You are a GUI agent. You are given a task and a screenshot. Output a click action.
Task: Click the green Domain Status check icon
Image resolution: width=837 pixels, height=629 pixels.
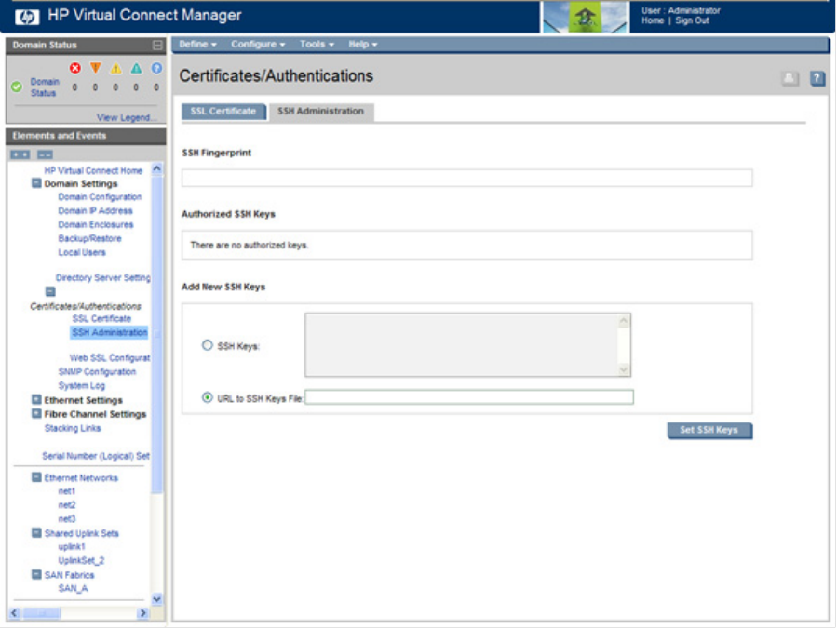click(17, 87)
